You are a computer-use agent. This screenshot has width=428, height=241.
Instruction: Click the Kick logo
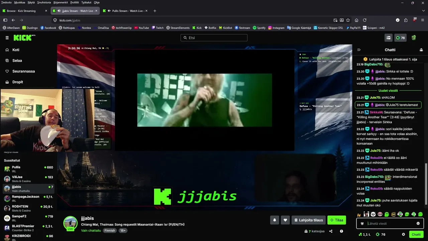tap(24, 37)
